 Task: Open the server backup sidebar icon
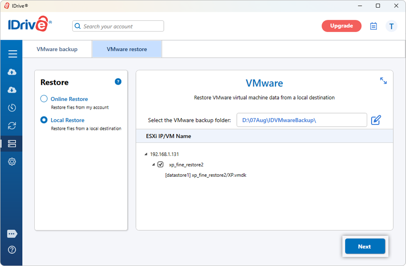(12, 144)
